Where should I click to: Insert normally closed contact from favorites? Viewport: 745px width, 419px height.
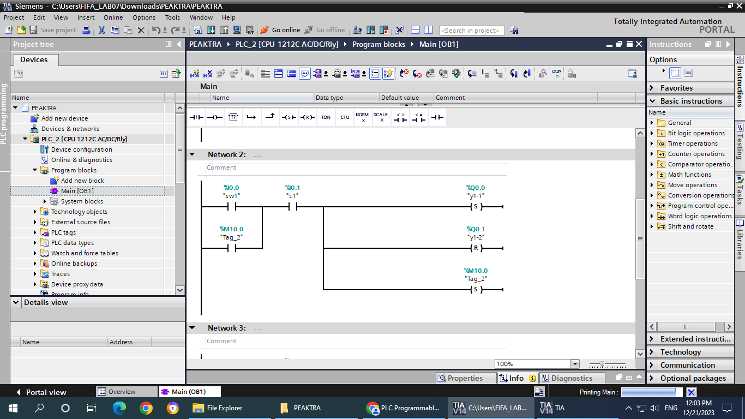point(196,117)
